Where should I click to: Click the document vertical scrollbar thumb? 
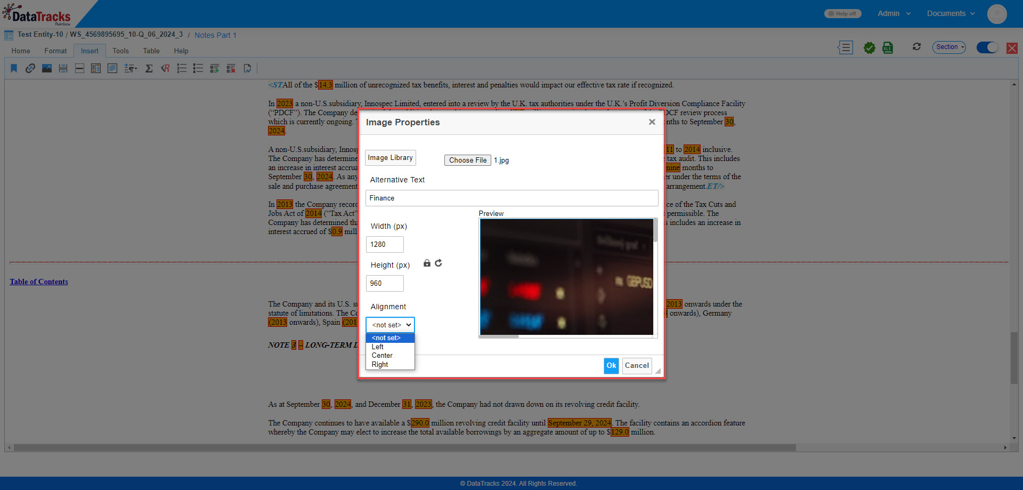tap(1013, 358)
